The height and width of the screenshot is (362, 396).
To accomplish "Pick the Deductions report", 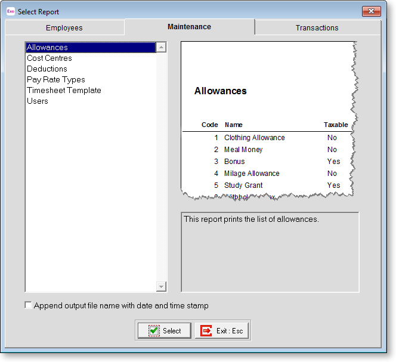I will 47,69.
